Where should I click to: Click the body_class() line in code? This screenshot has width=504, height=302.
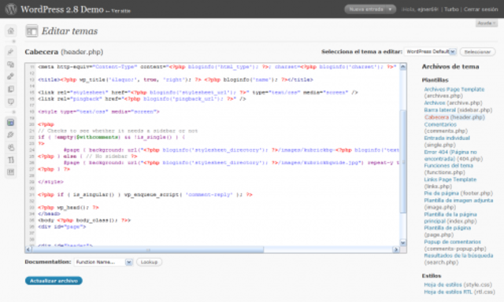(84, 220)
